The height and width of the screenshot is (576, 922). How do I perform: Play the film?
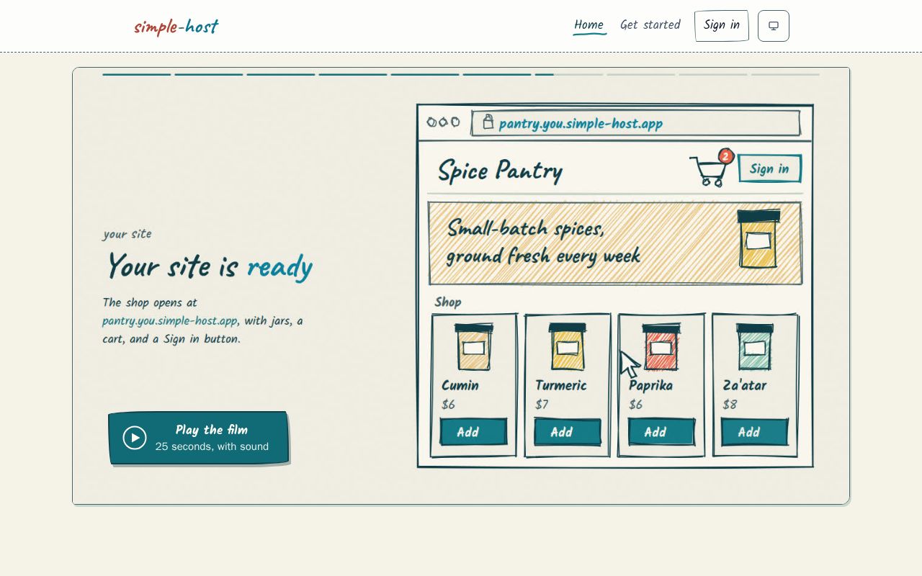[x=199, y=438]
